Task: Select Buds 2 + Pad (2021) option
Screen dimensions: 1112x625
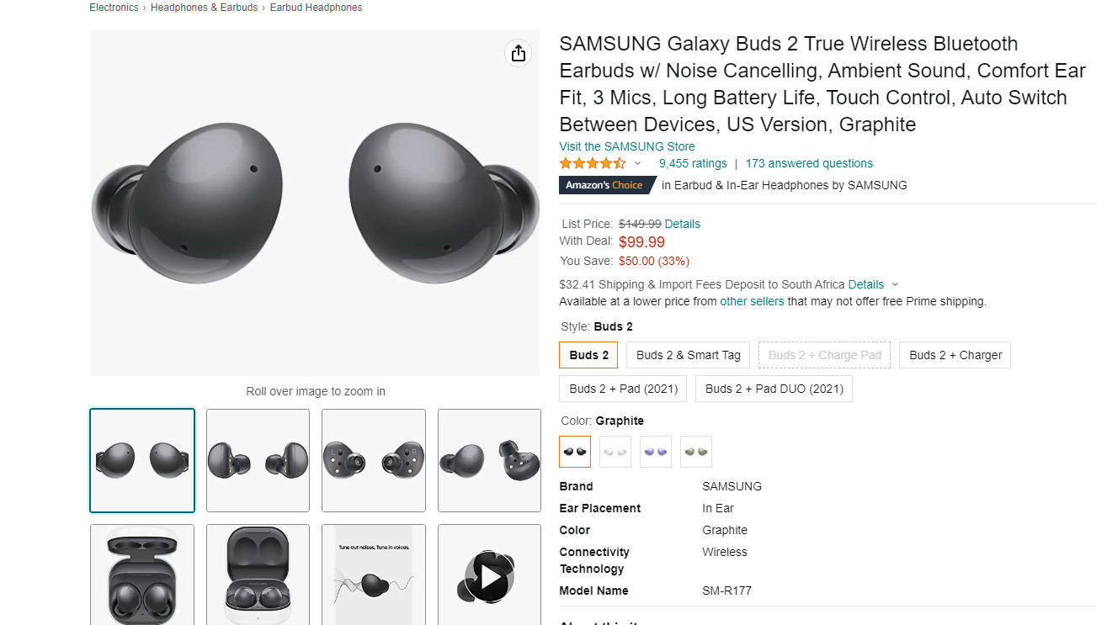Action: click(623, 389)
